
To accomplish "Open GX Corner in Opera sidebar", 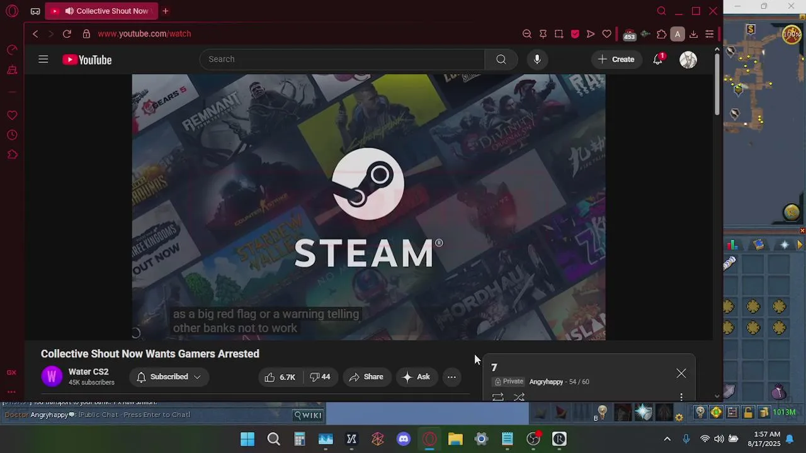I will [x=11, y=372].
